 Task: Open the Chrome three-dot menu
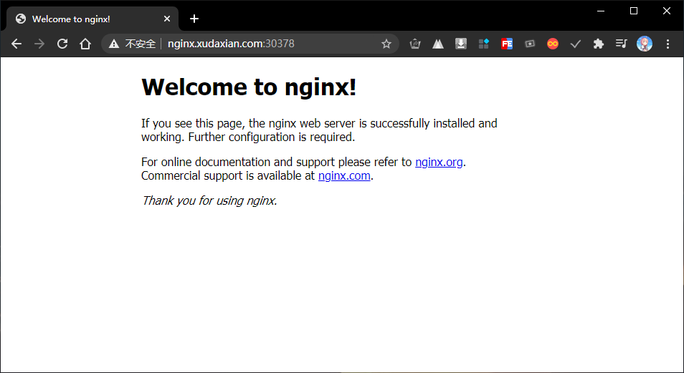click(668, 44)
